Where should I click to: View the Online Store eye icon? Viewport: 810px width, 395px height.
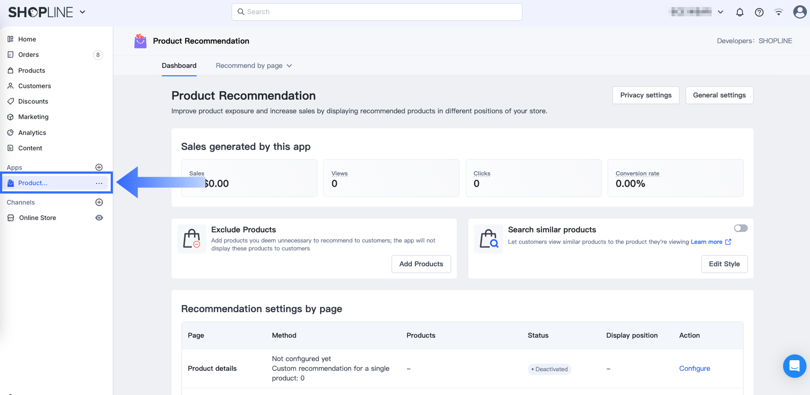99,218
